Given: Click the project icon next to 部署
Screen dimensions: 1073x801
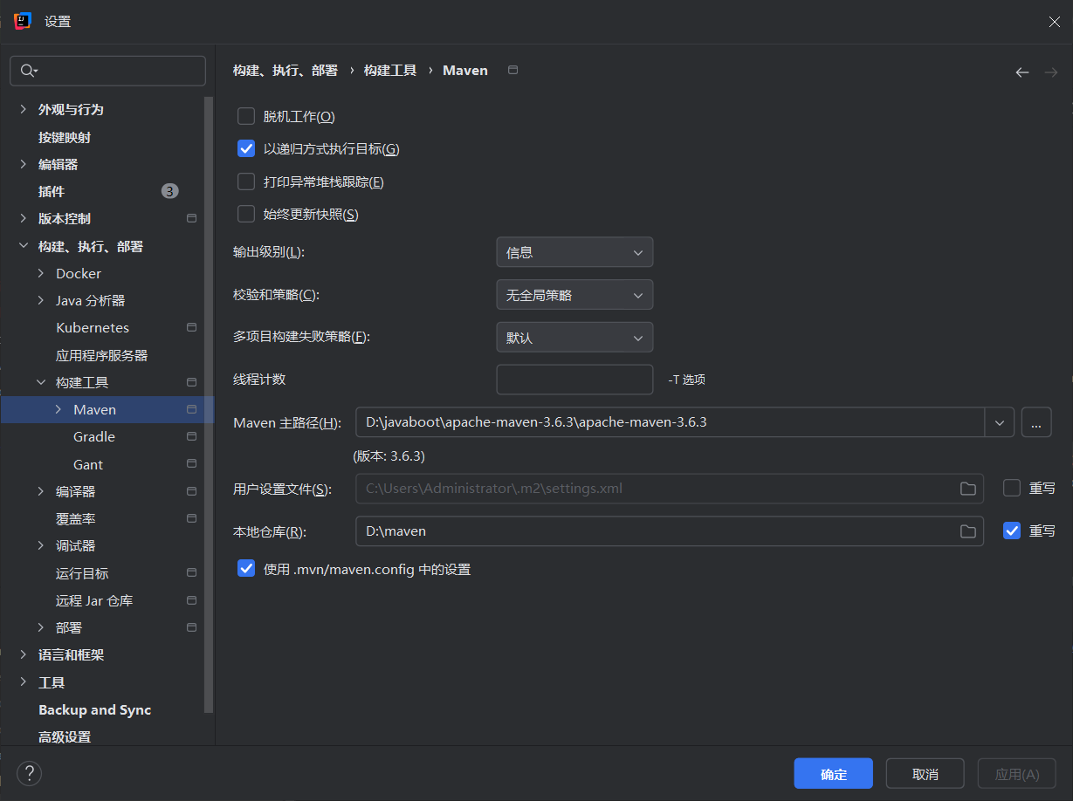Looking at the screenshot, I should (192, 627).
